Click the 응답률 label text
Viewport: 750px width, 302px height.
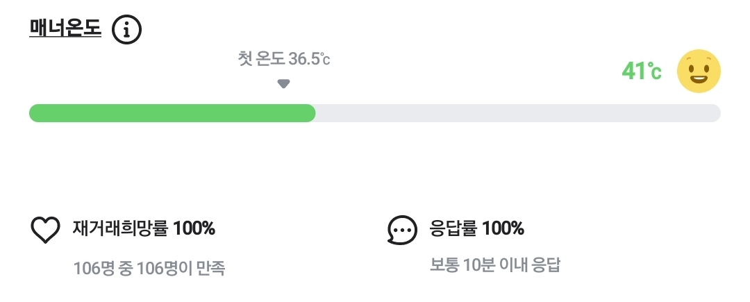[x=453, y=228]
